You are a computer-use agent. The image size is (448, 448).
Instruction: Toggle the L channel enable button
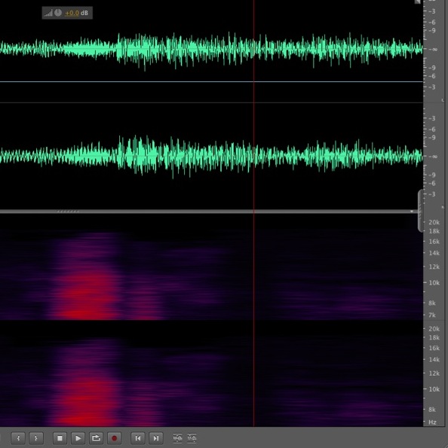click(443, 100)
